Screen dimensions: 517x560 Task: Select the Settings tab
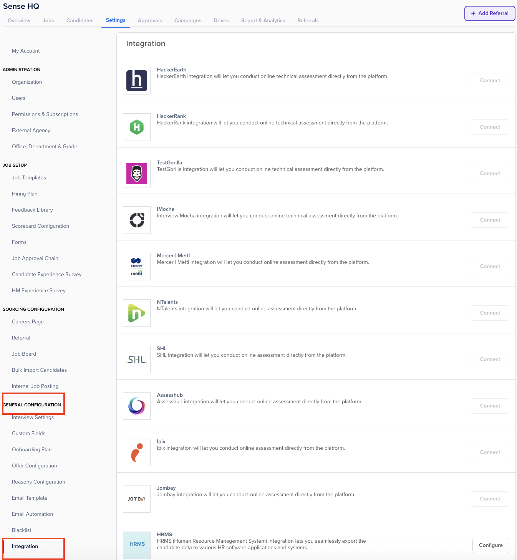(116, 20)
